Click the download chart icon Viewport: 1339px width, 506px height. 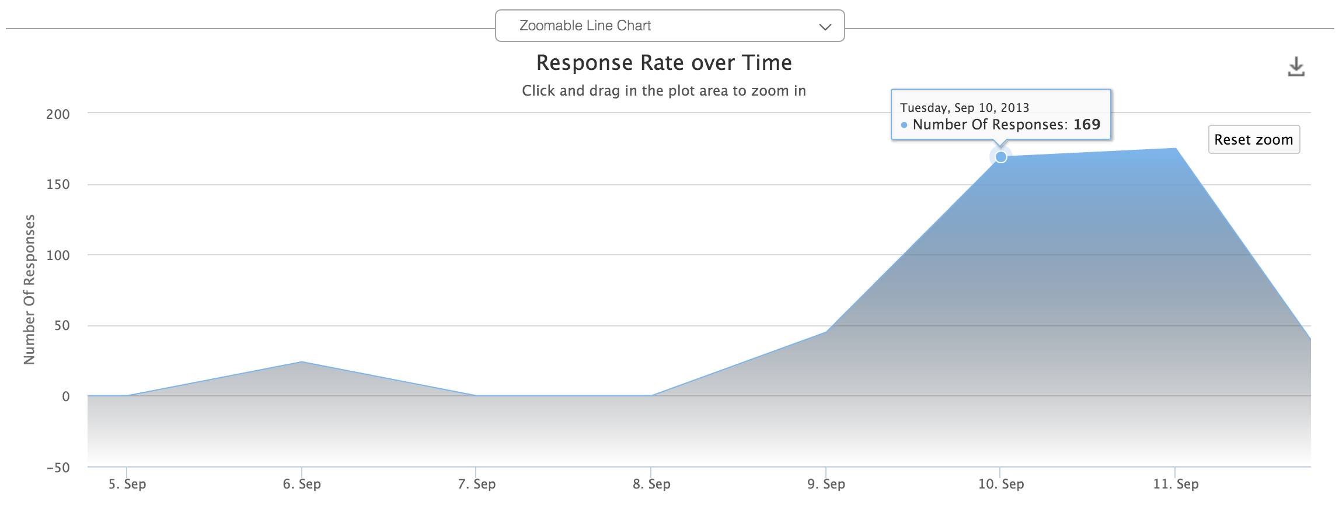click(x=1296, y=66)
